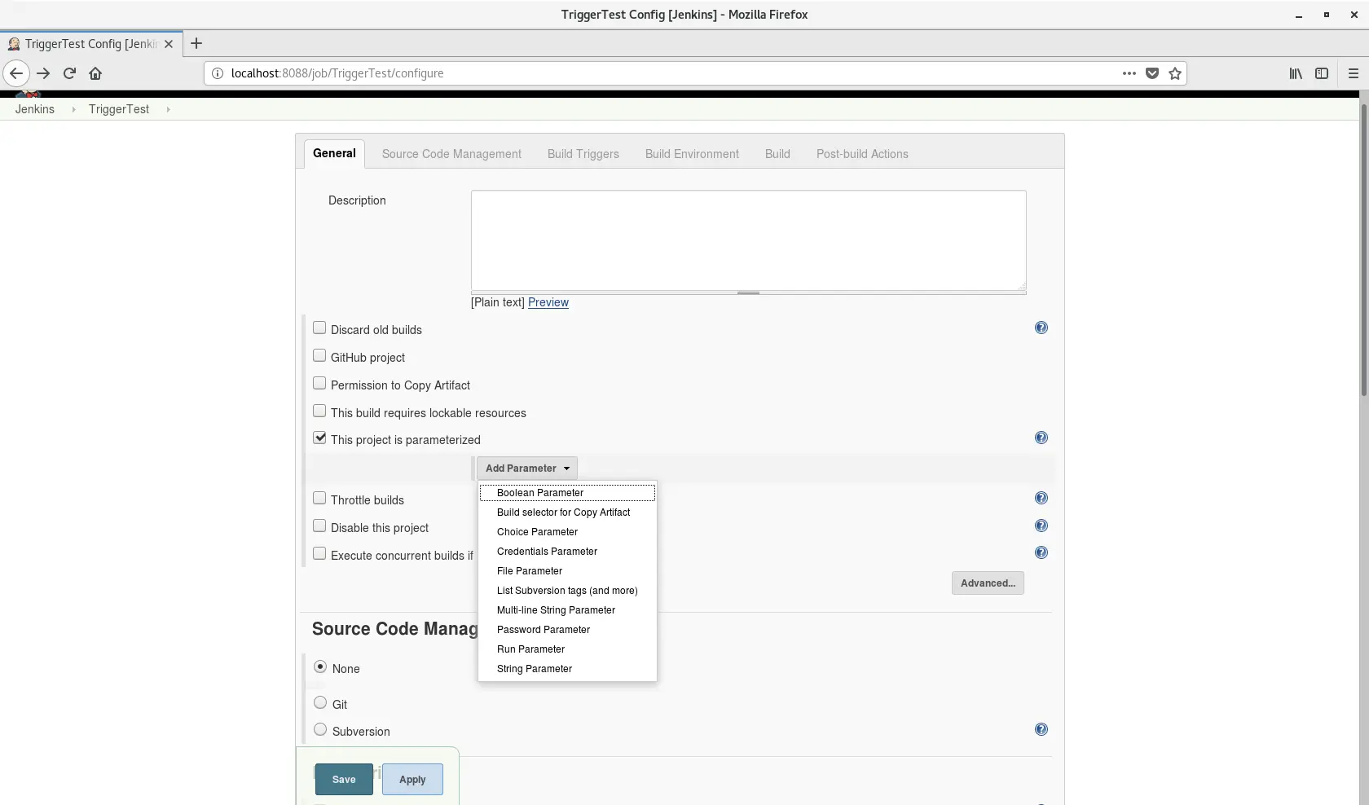Open help for project parameterized option
This screenshot has height=805, width=1369.
click(x=1041, y=438)
